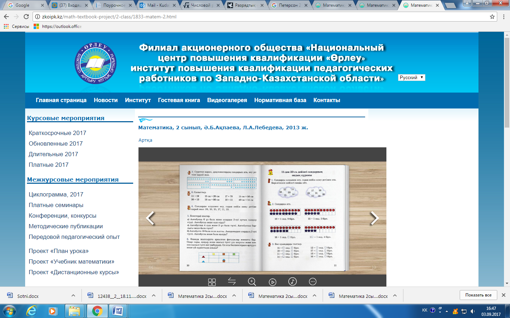This screenshot has width=510, height=318.
Task: Toggle the flipbook sound note icon
Action: pos(293,282)
